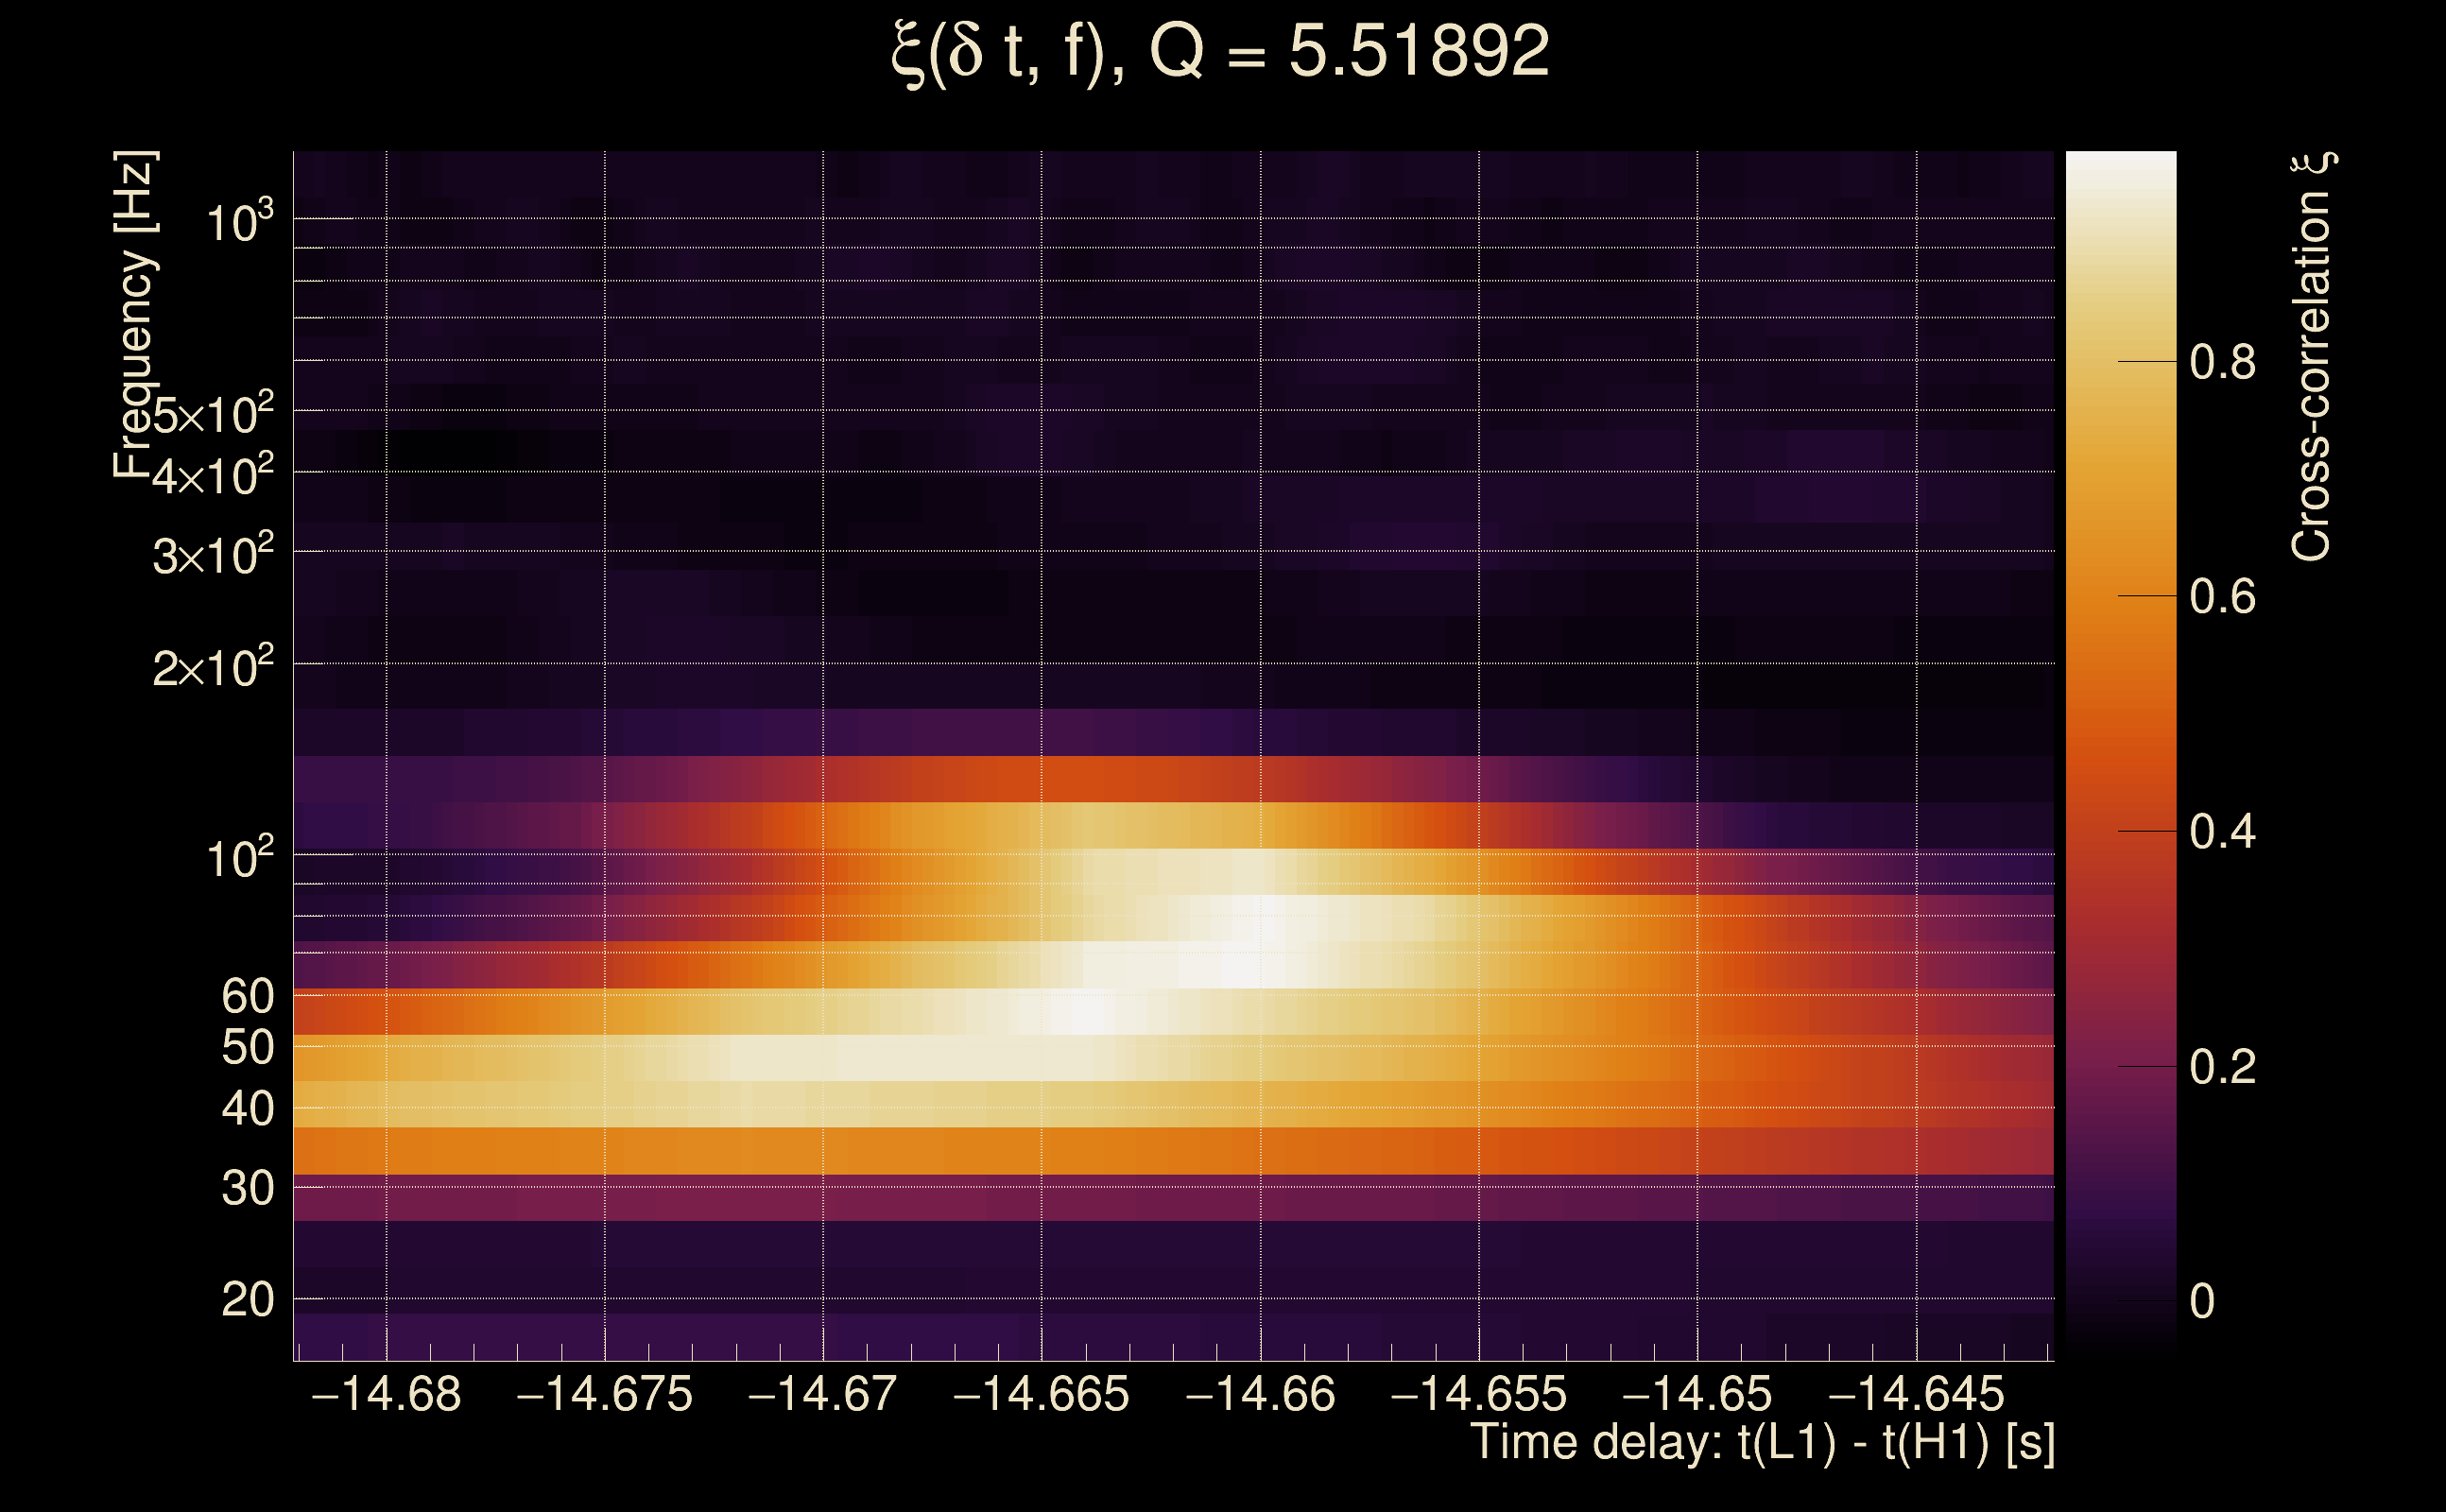Click the 30 Hz y-axis tick label
This screenshot has height=1512, width=2446.
[x=247, y=1189]
